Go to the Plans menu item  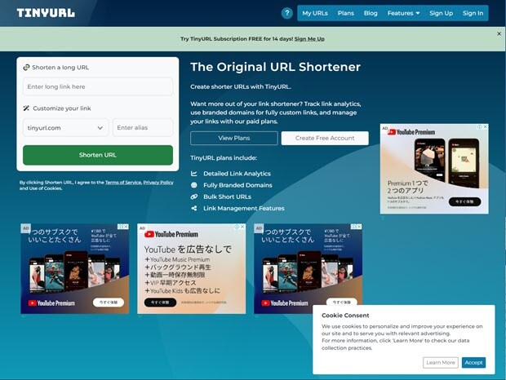pos(346,13)
